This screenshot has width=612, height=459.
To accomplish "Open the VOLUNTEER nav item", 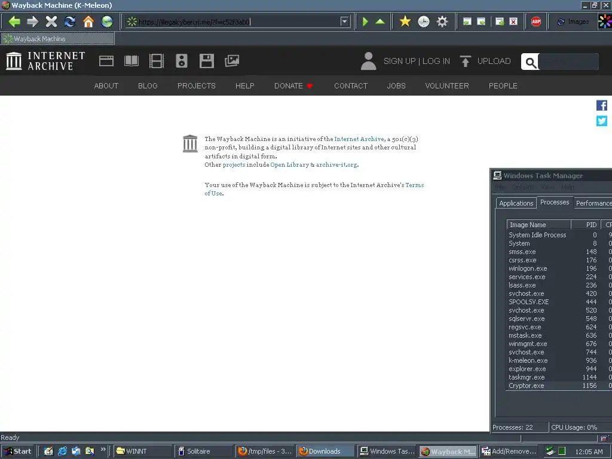I will (447, 86).
